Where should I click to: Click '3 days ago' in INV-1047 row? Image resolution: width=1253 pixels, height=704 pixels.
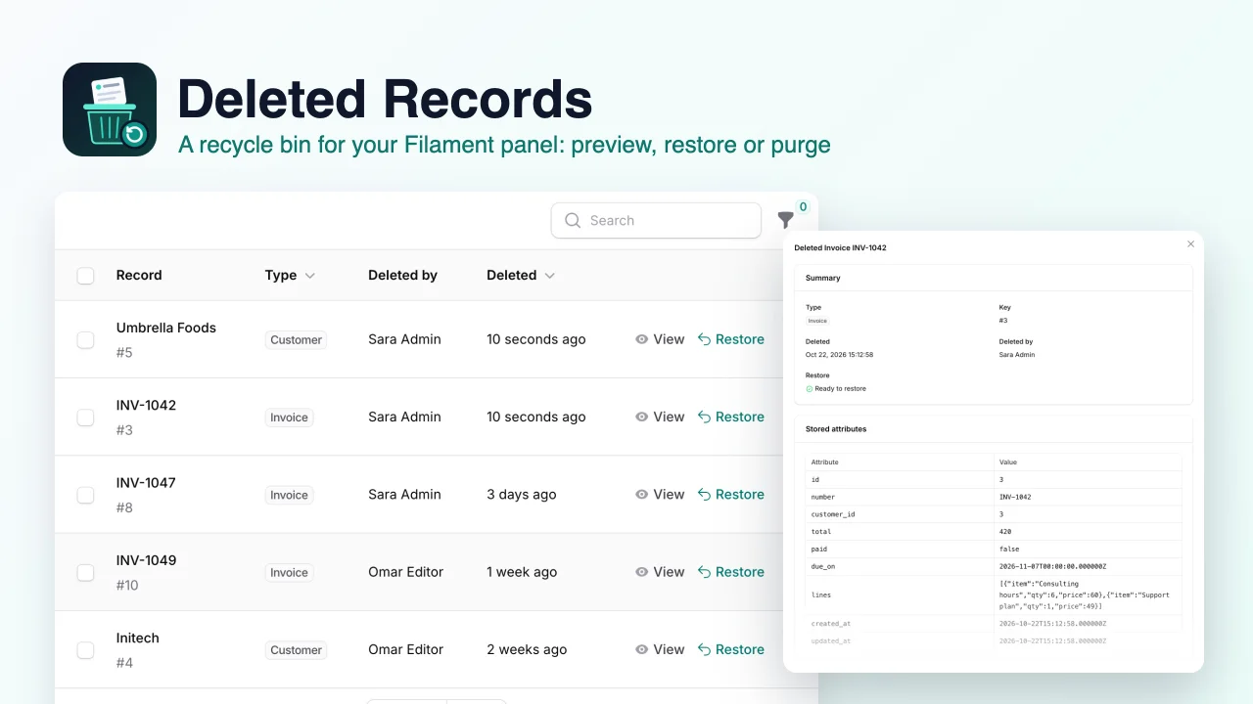point(521,495)
